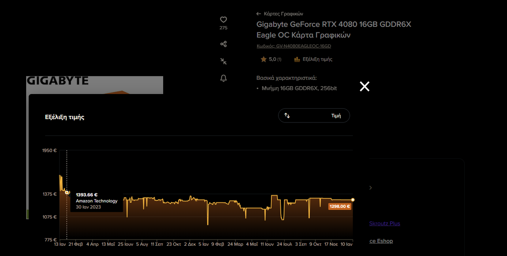
Task: Click the latest chart point at 1298.00 €
Action: tap(353, 200)
